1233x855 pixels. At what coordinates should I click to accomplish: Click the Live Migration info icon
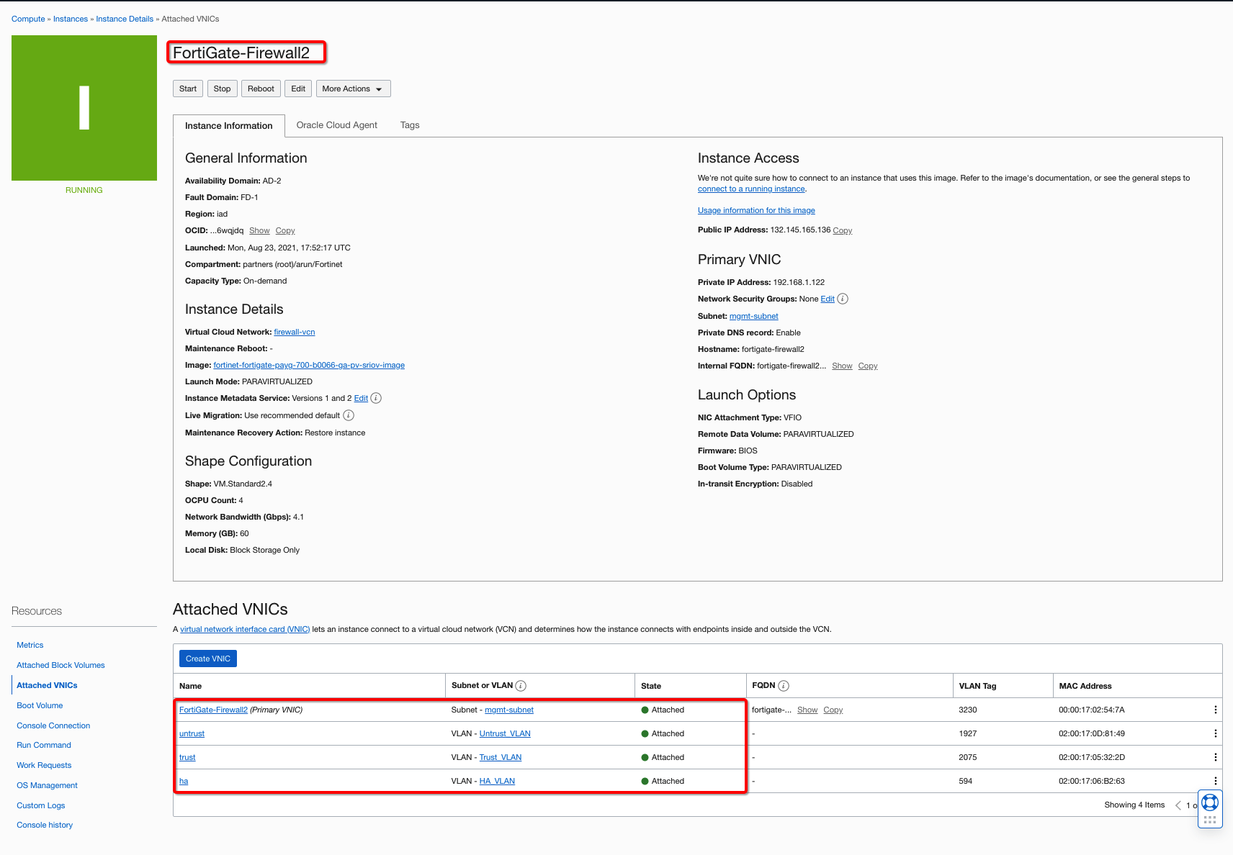point(349,415)
